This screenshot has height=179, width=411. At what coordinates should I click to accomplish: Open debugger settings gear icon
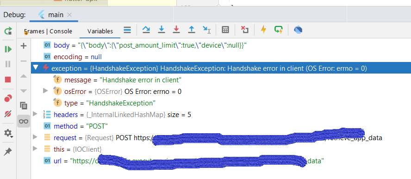pos(8,133)
